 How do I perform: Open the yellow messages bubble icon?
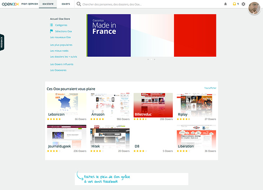(234, 4)
